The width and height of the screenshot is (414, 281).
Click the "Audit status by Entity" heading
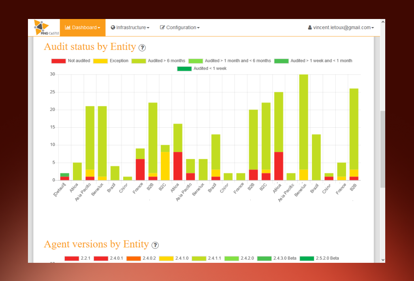click(x=90, y=46)
